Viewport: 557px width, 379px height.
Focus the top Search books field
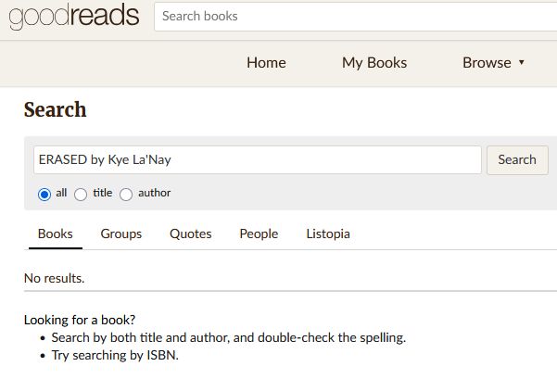pyautogui.click(x=356, y=17)
